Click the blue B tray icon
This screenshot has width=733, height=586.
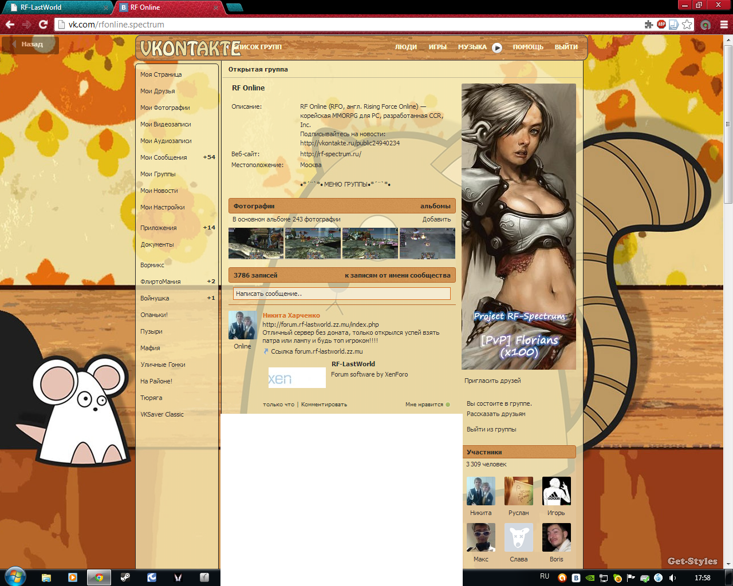pyautogui.click(x=576, y=578)
